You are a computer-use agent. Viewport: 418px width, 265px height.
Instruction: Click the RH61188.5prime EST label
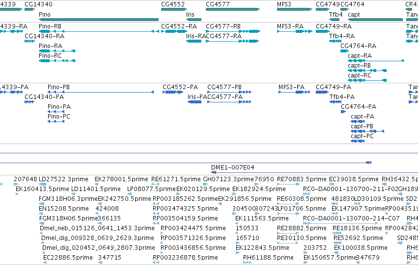point(268,257)
